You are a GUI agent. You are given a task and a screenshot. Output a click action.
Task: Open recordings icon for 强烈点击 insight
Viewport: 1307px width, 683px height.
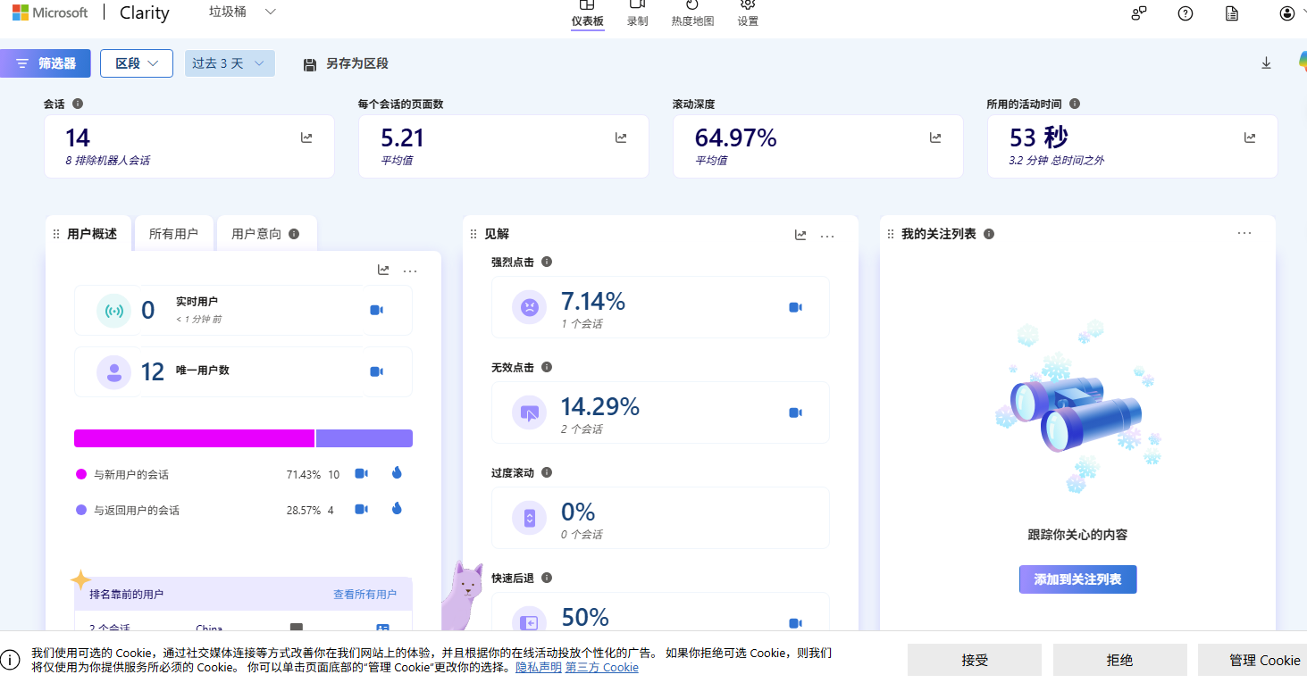coord(795,307)
